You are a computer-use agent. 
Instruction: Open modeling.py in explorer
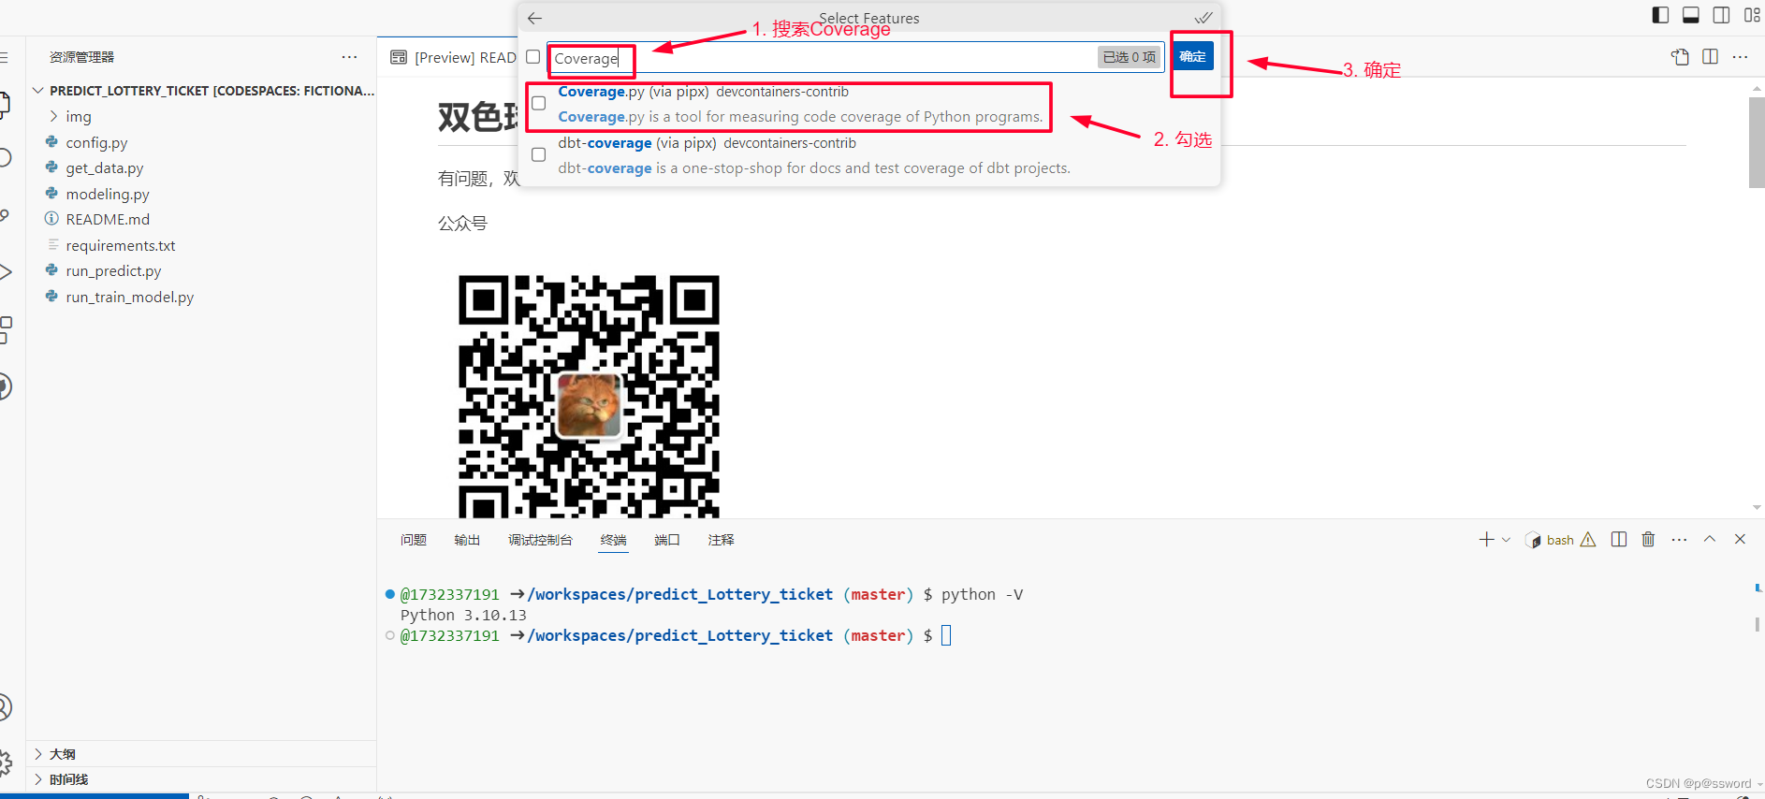[x=108, y=194]
